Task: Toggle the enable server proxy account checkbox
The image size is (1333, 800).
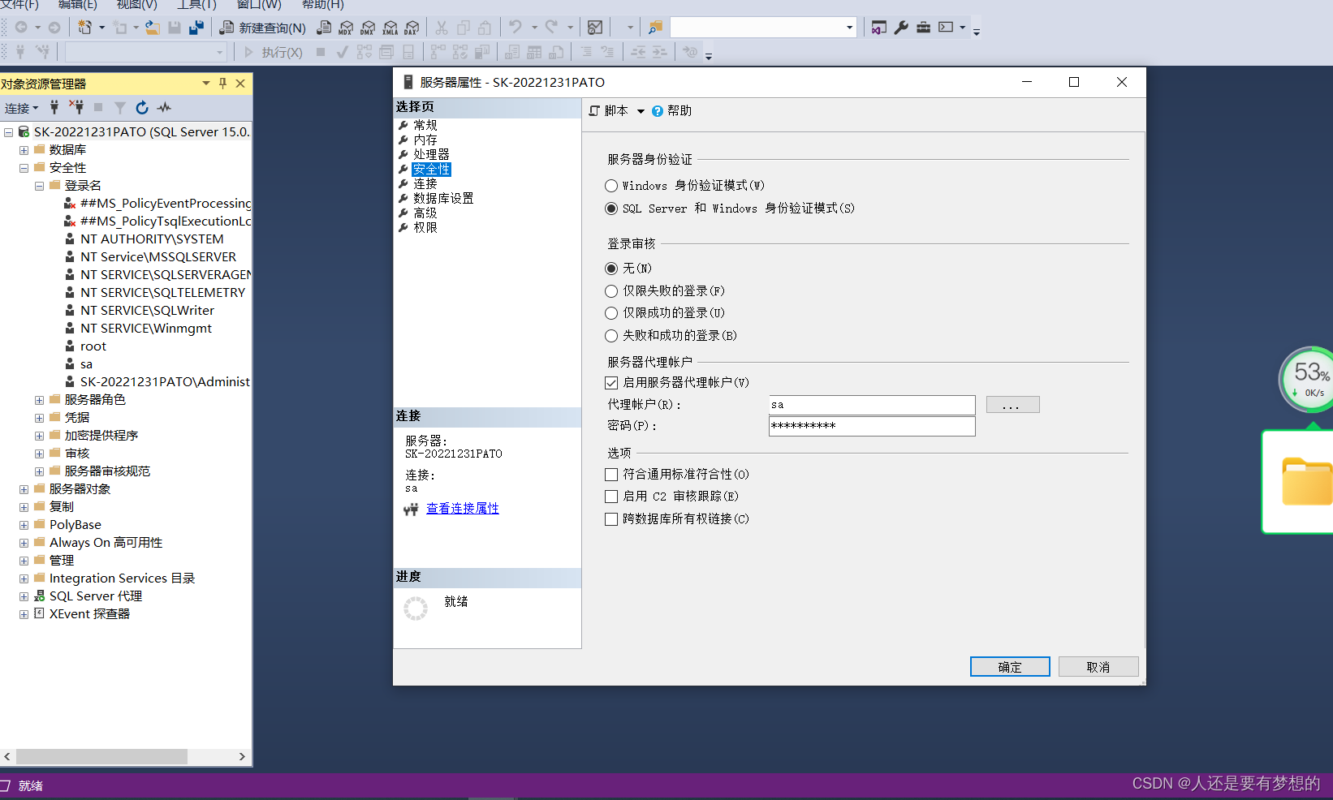Action: click(x=611, y=383)
